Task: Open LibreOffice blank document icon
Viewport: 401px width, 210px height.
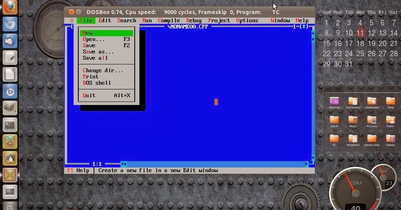Action: (x=10, y=75)
